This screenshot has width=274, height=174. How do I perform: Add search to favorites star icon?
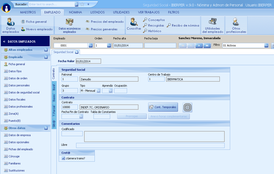coord(82,4)
